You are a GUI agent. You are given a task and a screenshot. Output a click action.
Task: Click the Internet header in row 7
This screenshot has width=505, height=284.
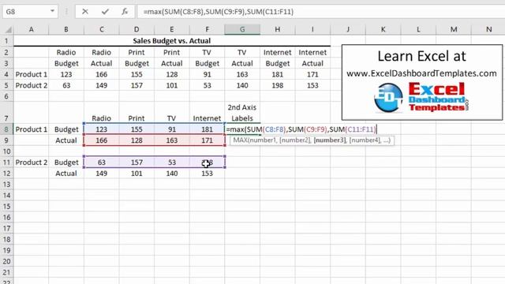click(207, 118)
